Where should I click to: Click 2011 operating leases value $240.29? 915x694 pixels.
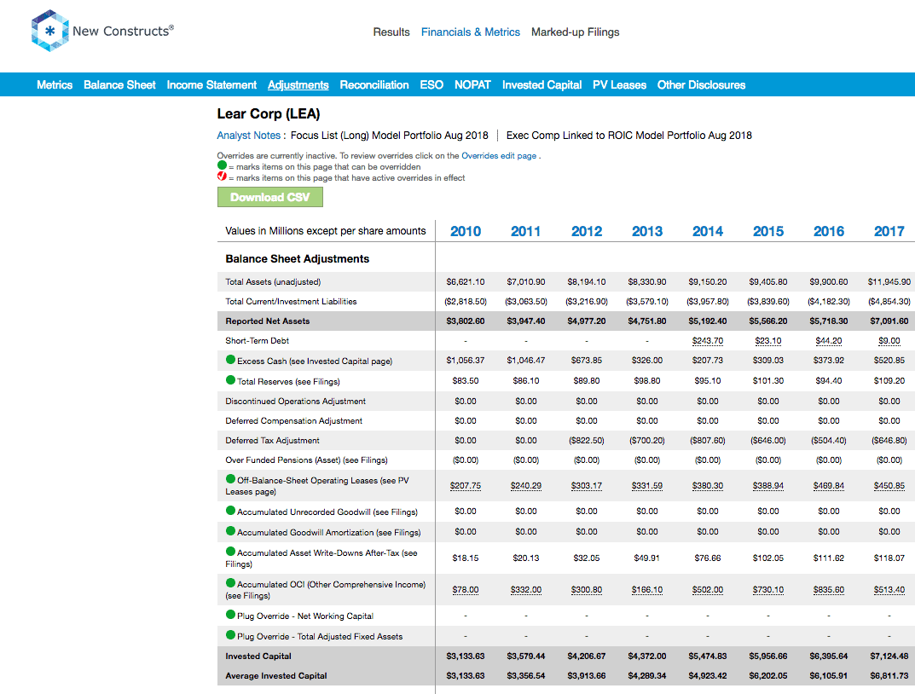click(526, 486)
